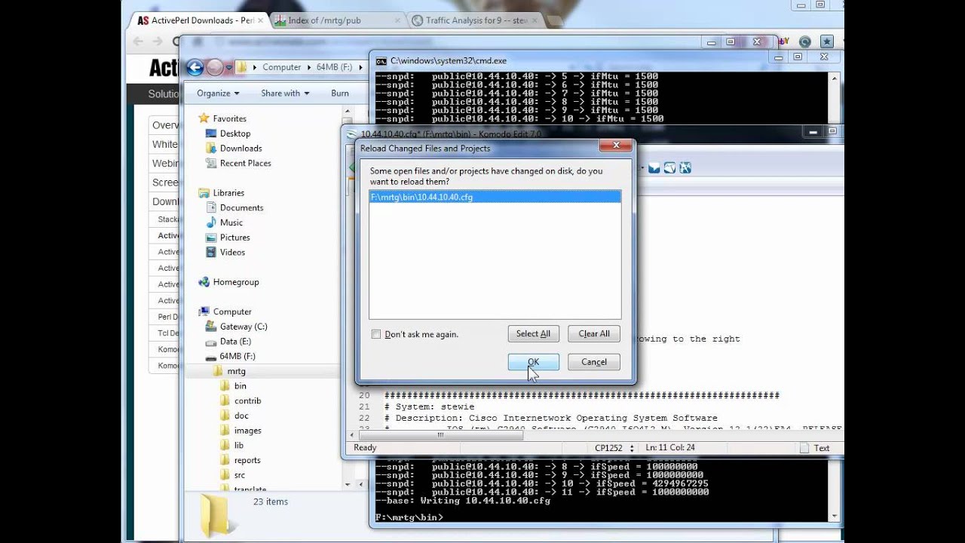Click the Documents library icon

click(211, 207)
